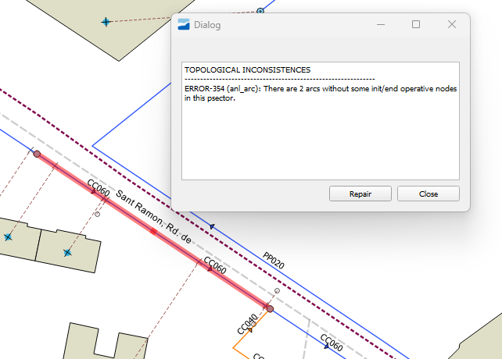Select the upper-left red node of highlighted arc
The image size is (502, 359).
pos(37,154)
